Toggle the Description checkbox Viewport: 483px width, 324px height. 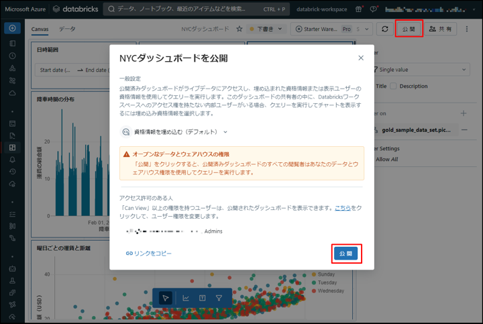click(394, 86)
